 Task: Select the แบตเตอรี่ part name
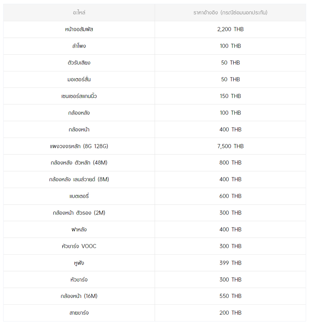tap(79, 196)
